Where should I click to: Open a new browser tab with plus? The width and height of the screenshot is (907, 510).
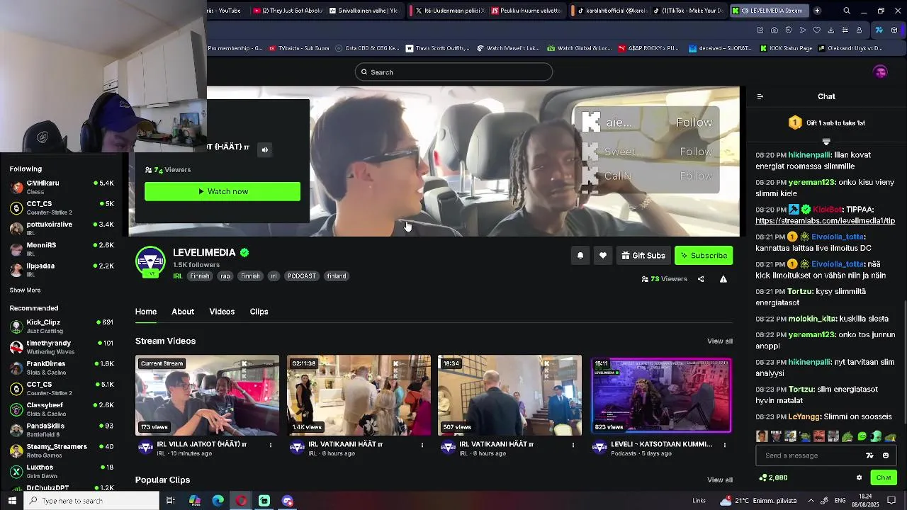tap(817, 11)
